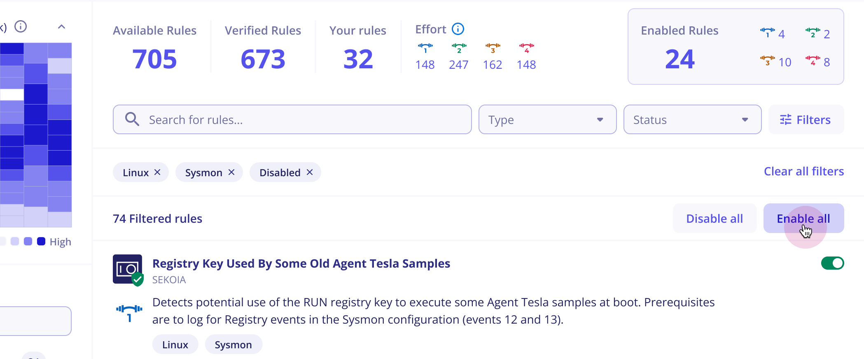Click the SEKOIA verified rule logo
Screen dimensions: 864x359
[128, 269]
